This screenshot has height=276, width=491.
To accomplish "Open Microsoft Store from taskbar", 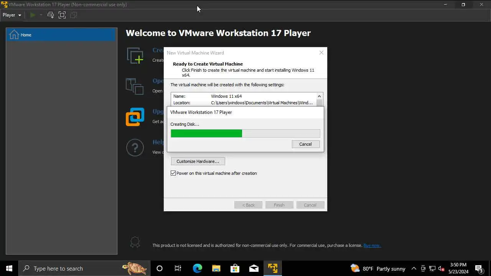I will point(235,268).
